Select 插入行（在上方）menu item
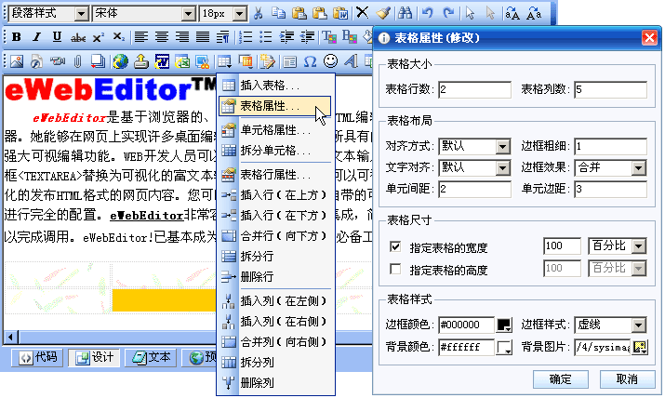Image resolution: width=665 pixels, height=398 pixels. 274,195
